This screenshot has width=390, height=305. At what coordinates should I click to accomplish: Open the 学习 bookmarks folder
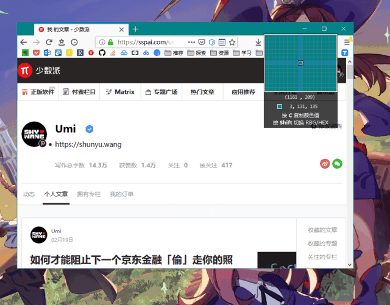pyautogui.click(x=243, y=53)
